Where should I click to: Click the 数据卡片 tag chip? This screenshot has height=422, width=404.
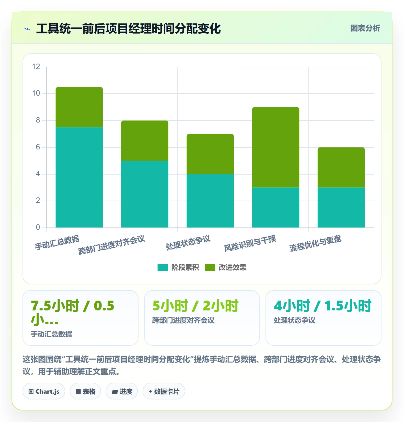(164, 391)
